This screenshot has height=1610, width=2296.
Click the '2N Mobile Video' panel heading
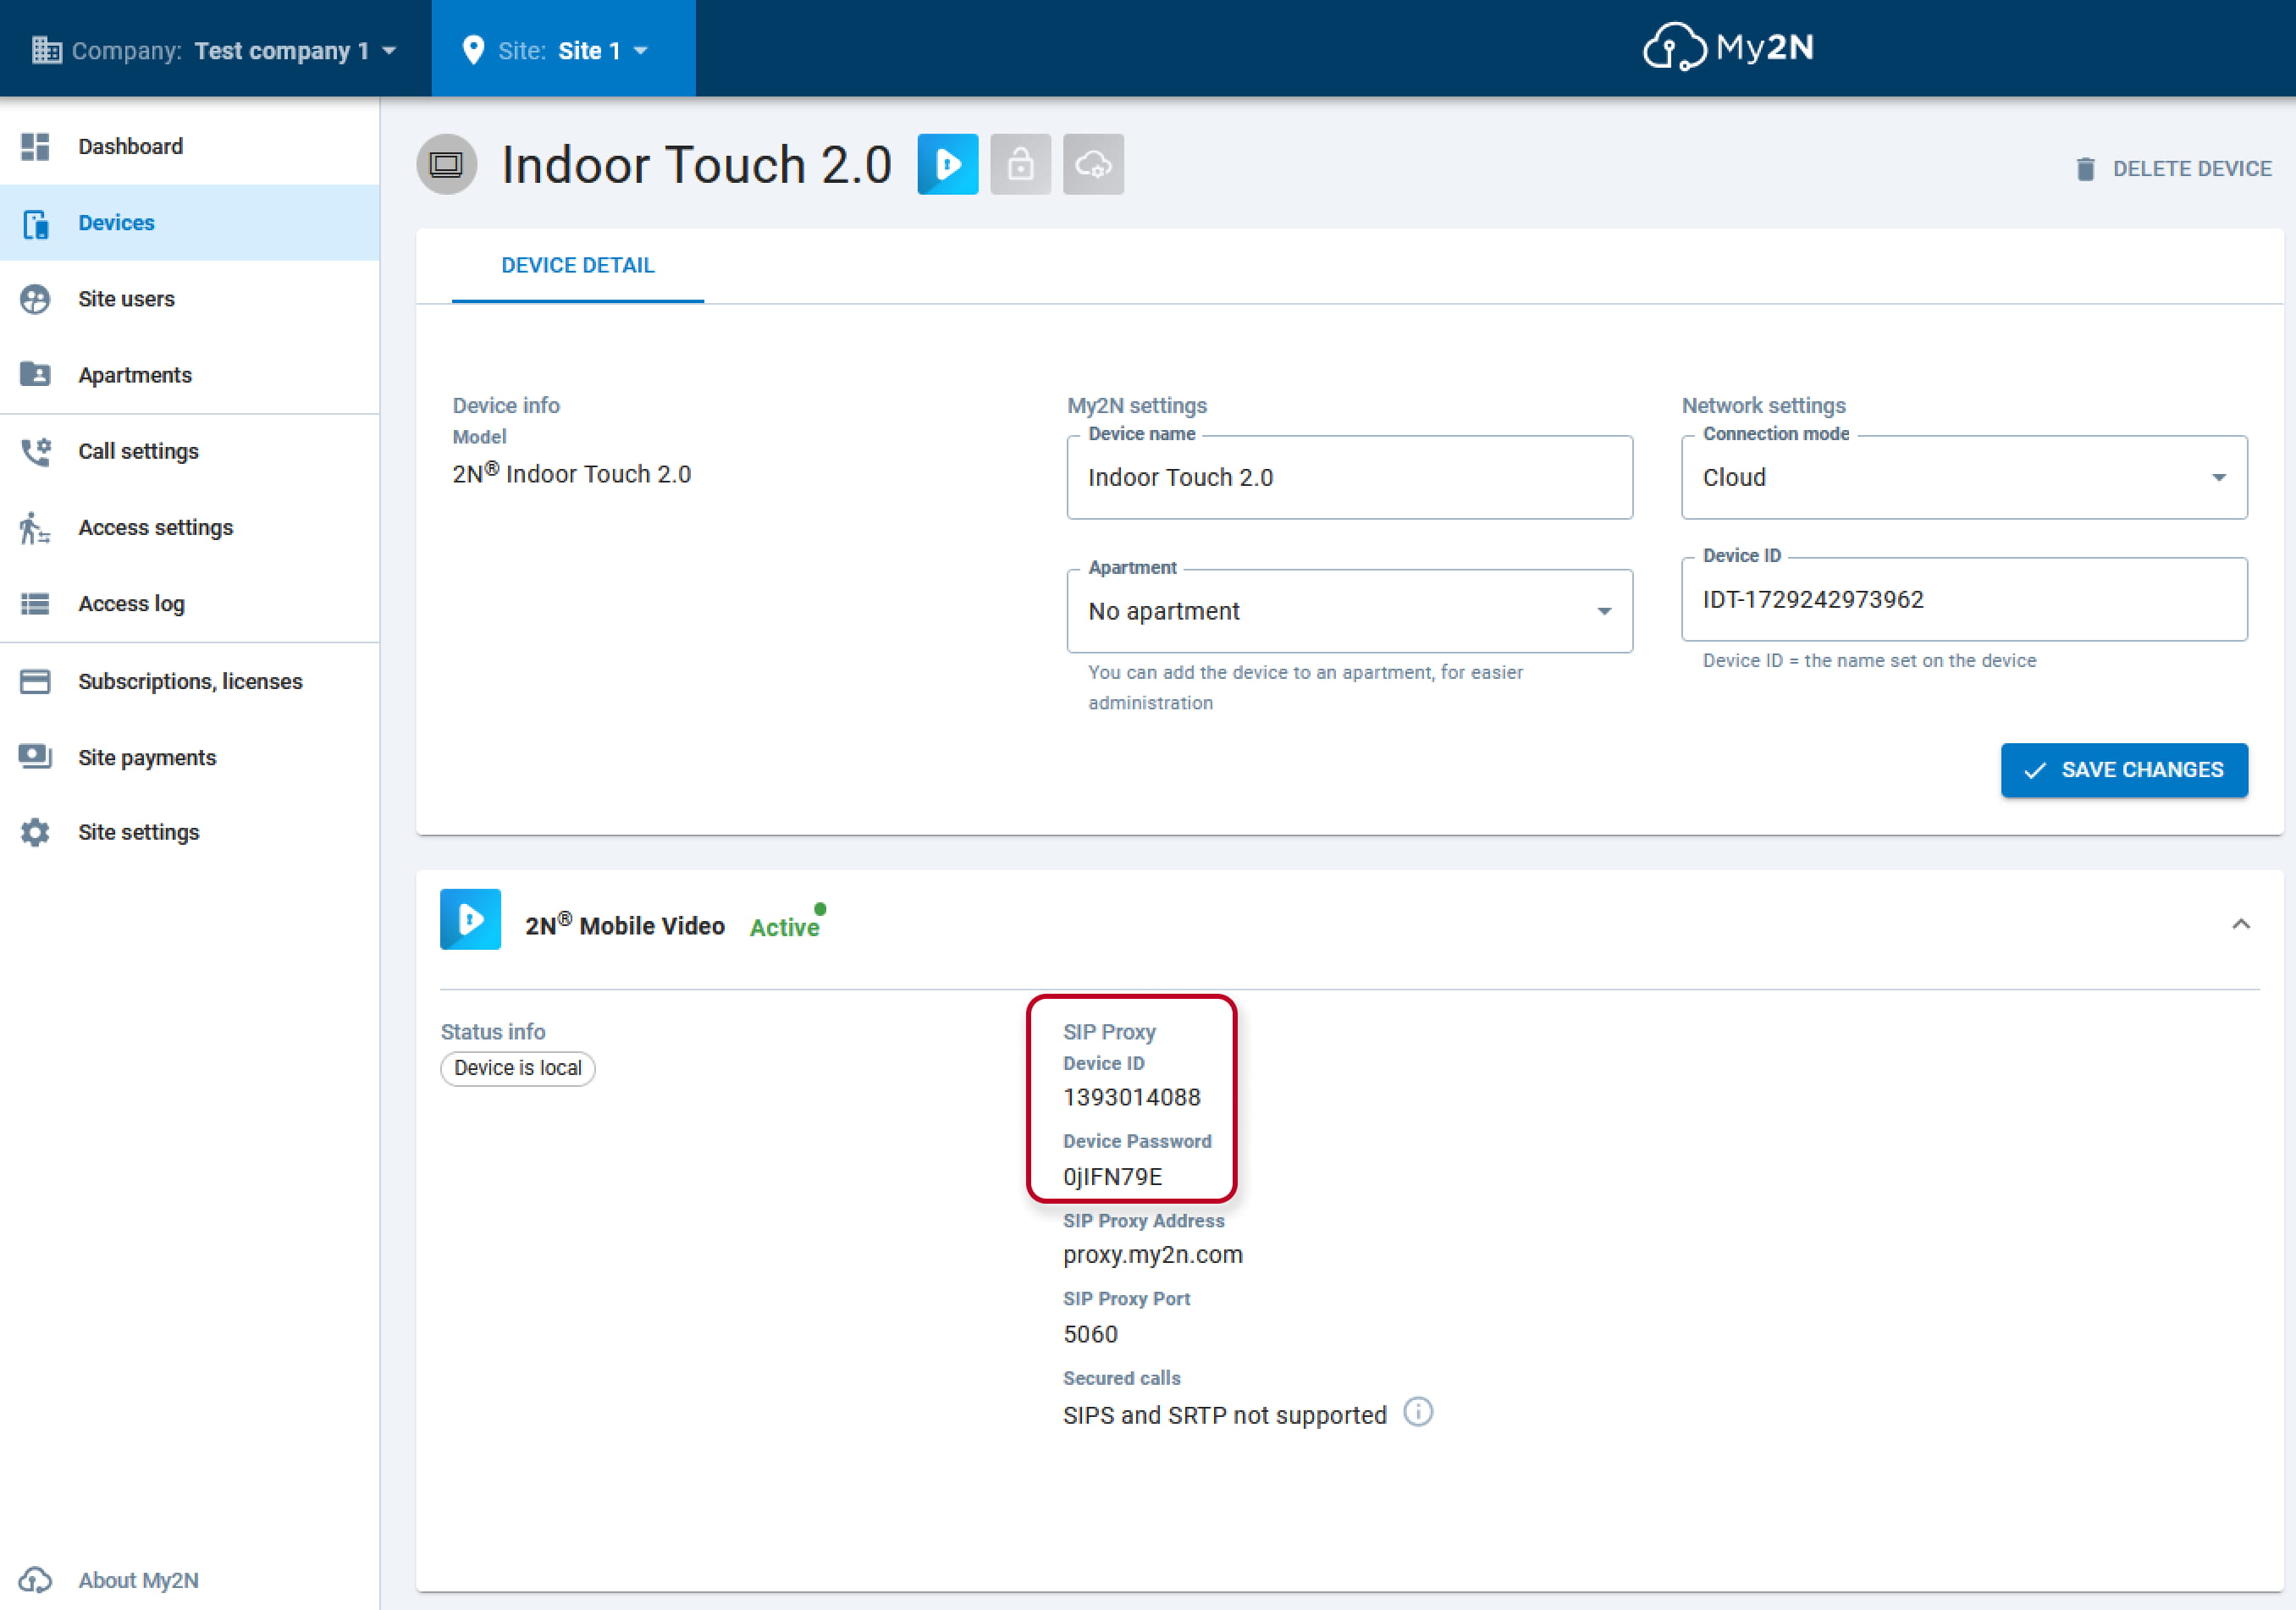click(x=625, y=924)
